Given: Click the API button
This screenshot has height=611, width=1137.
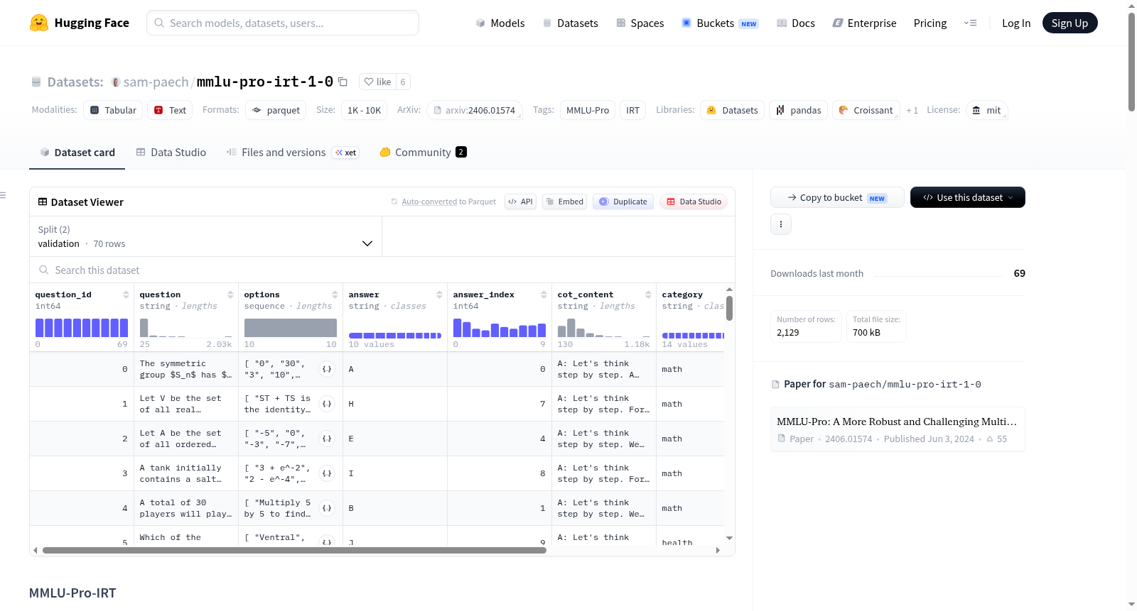Looking at the screenshot, I should 520,202.
